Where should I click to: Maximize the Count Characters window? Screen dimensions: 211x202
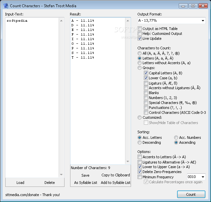pos(193,6)
